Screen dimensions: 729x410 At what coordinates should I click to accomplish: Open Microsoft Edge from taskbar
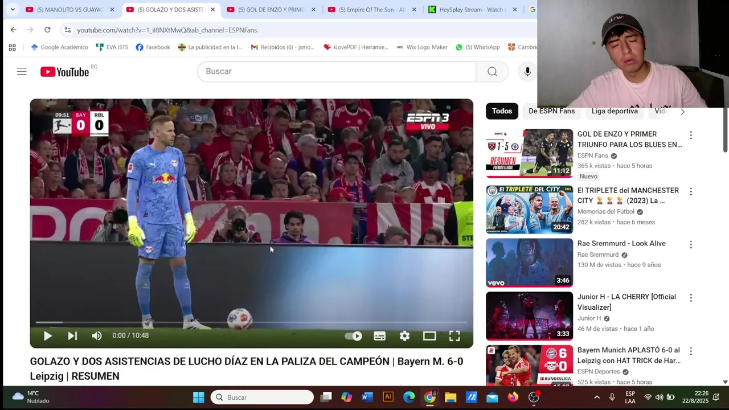(409, 397)
